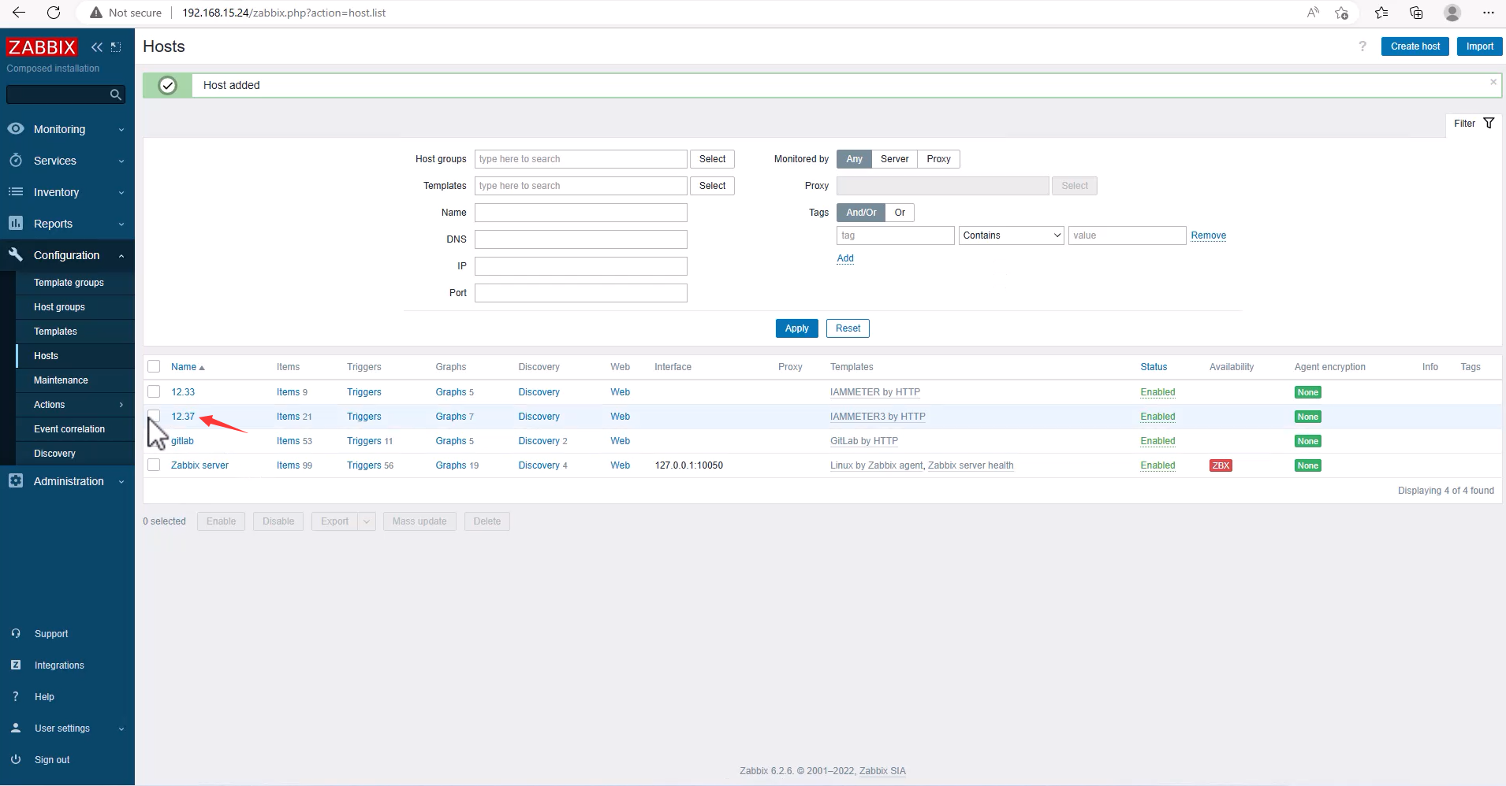1506x786 pixels.
Task: Tick the Zabbix server row checkbox
Action: [154, 465]
